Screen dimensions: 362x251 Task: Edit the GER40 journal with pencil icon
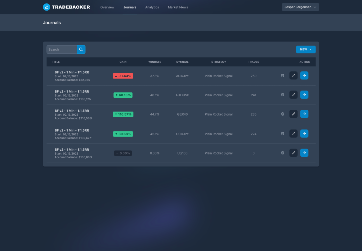tap(293, 114)
